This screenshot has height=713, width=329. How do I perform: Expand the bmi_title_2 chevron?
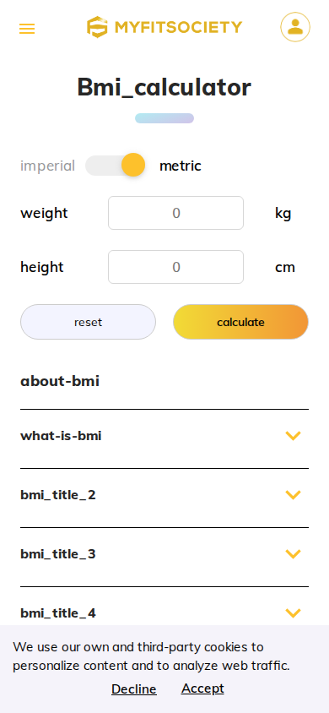[294, 495]
